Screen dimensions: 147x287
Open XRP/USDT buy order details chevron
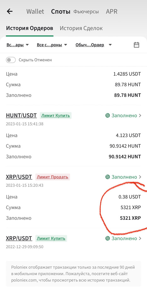coord(140,239)
